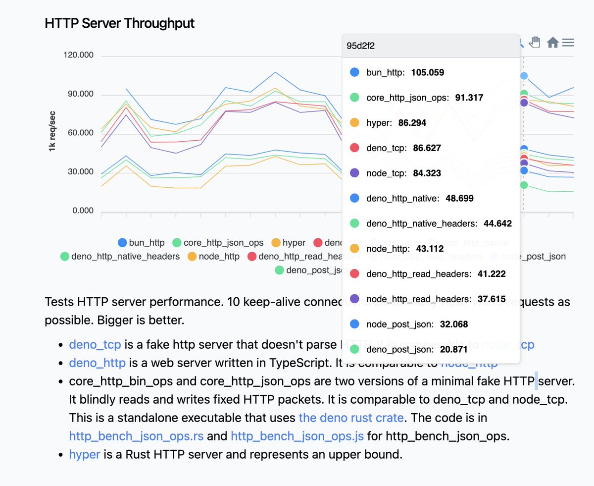
Task: Toggle bun_http series in chart legend
Action: 141,243
